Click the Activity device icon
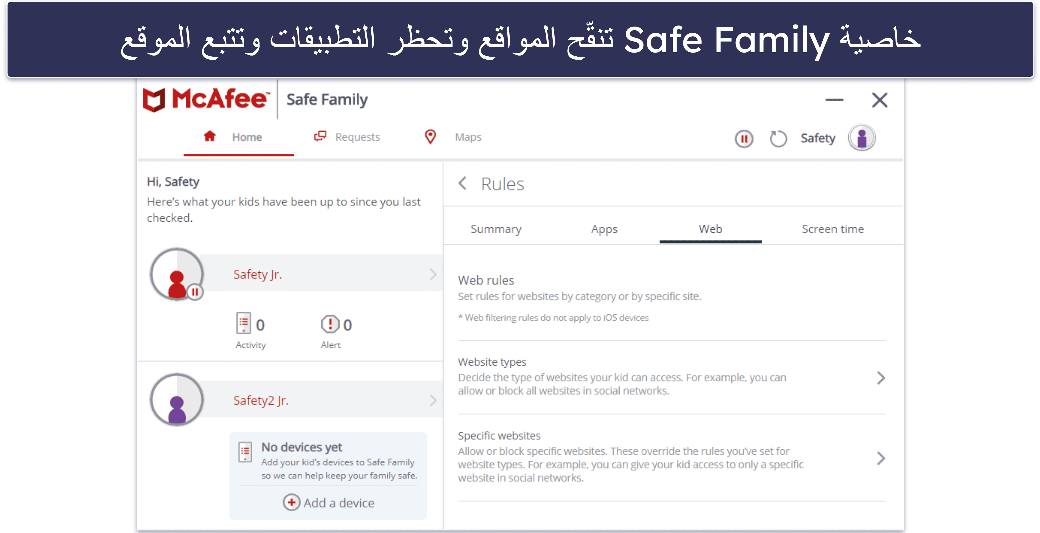The height and width of the screenshot is (533, 1040). click(243, 323)
